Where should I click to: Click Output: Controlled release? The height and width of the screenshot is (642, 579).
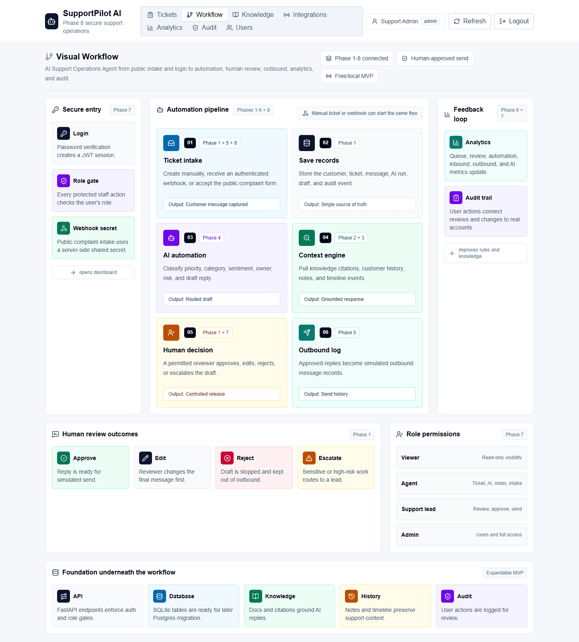pyautogui.click(x=222, y=394)
